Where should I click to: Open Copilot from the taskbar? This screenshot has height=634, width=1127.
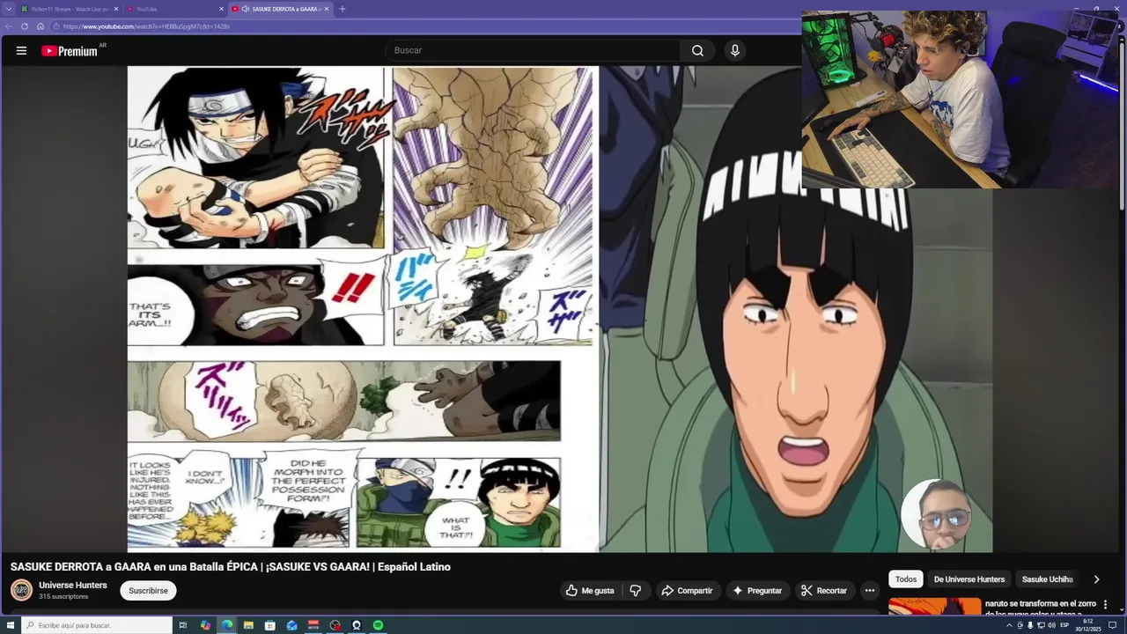coord(205,625)
